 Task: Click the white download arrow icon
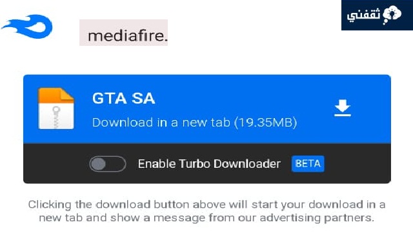343,108
